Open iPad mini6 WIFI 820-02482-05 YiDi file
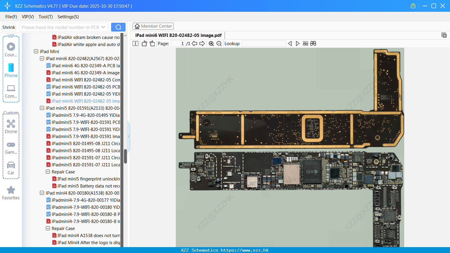 (83, 94)
